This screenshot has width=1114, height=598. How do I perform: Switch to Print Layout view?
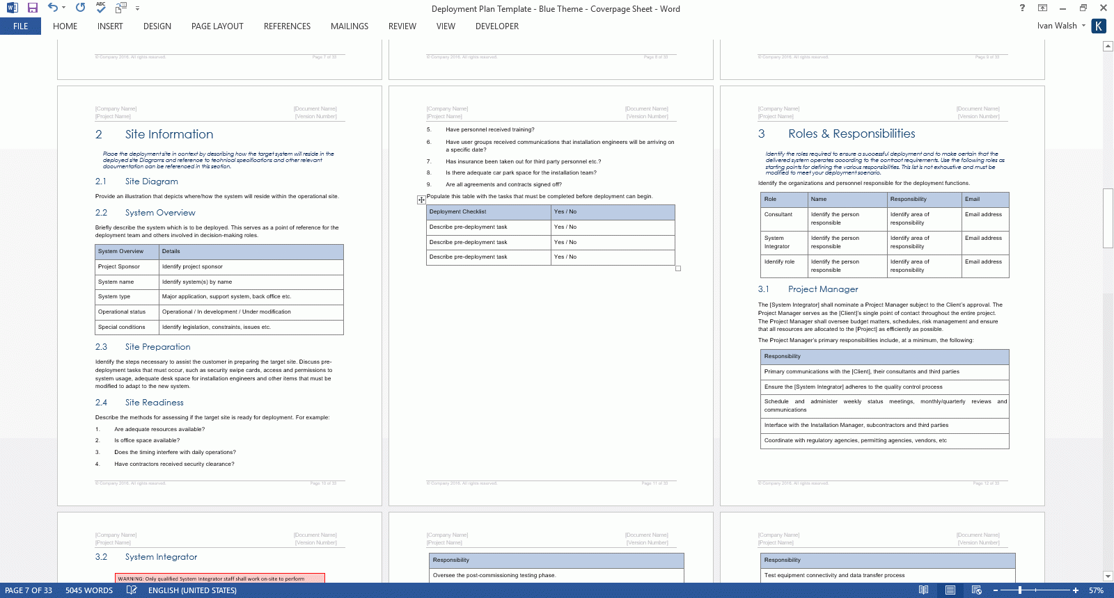(950, 590)
